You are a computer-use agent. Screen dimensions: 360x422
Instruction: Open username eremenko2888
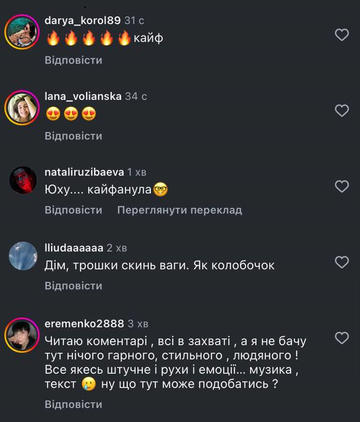pos(84,323)
